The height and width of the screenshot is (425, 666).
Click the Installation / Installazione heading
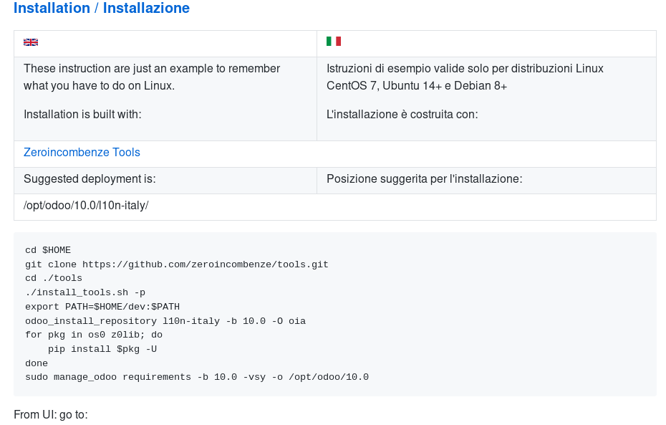click(102, 8)
